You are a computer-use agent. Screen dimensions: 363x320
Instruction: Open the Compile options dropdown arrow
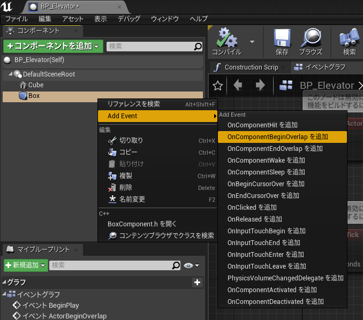coord(252,42)
